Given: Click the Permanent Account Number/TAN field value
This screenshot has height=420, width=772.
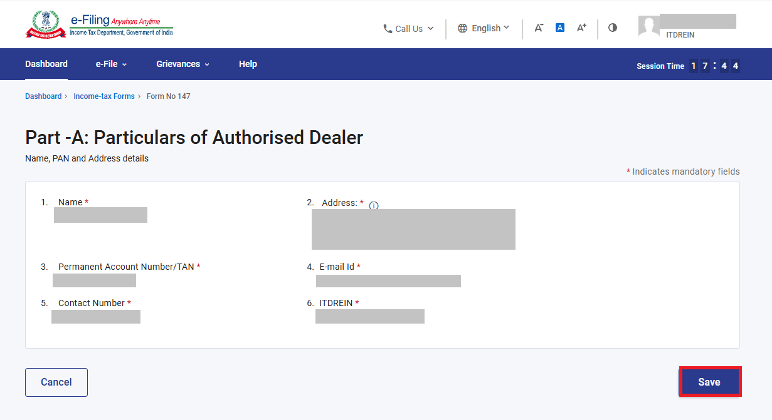Looking at the screenshot, I should pos(94,280).
